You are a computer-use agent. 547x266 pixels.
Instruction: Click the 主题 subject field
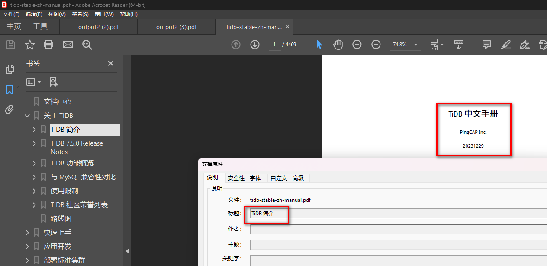[399, 244]
